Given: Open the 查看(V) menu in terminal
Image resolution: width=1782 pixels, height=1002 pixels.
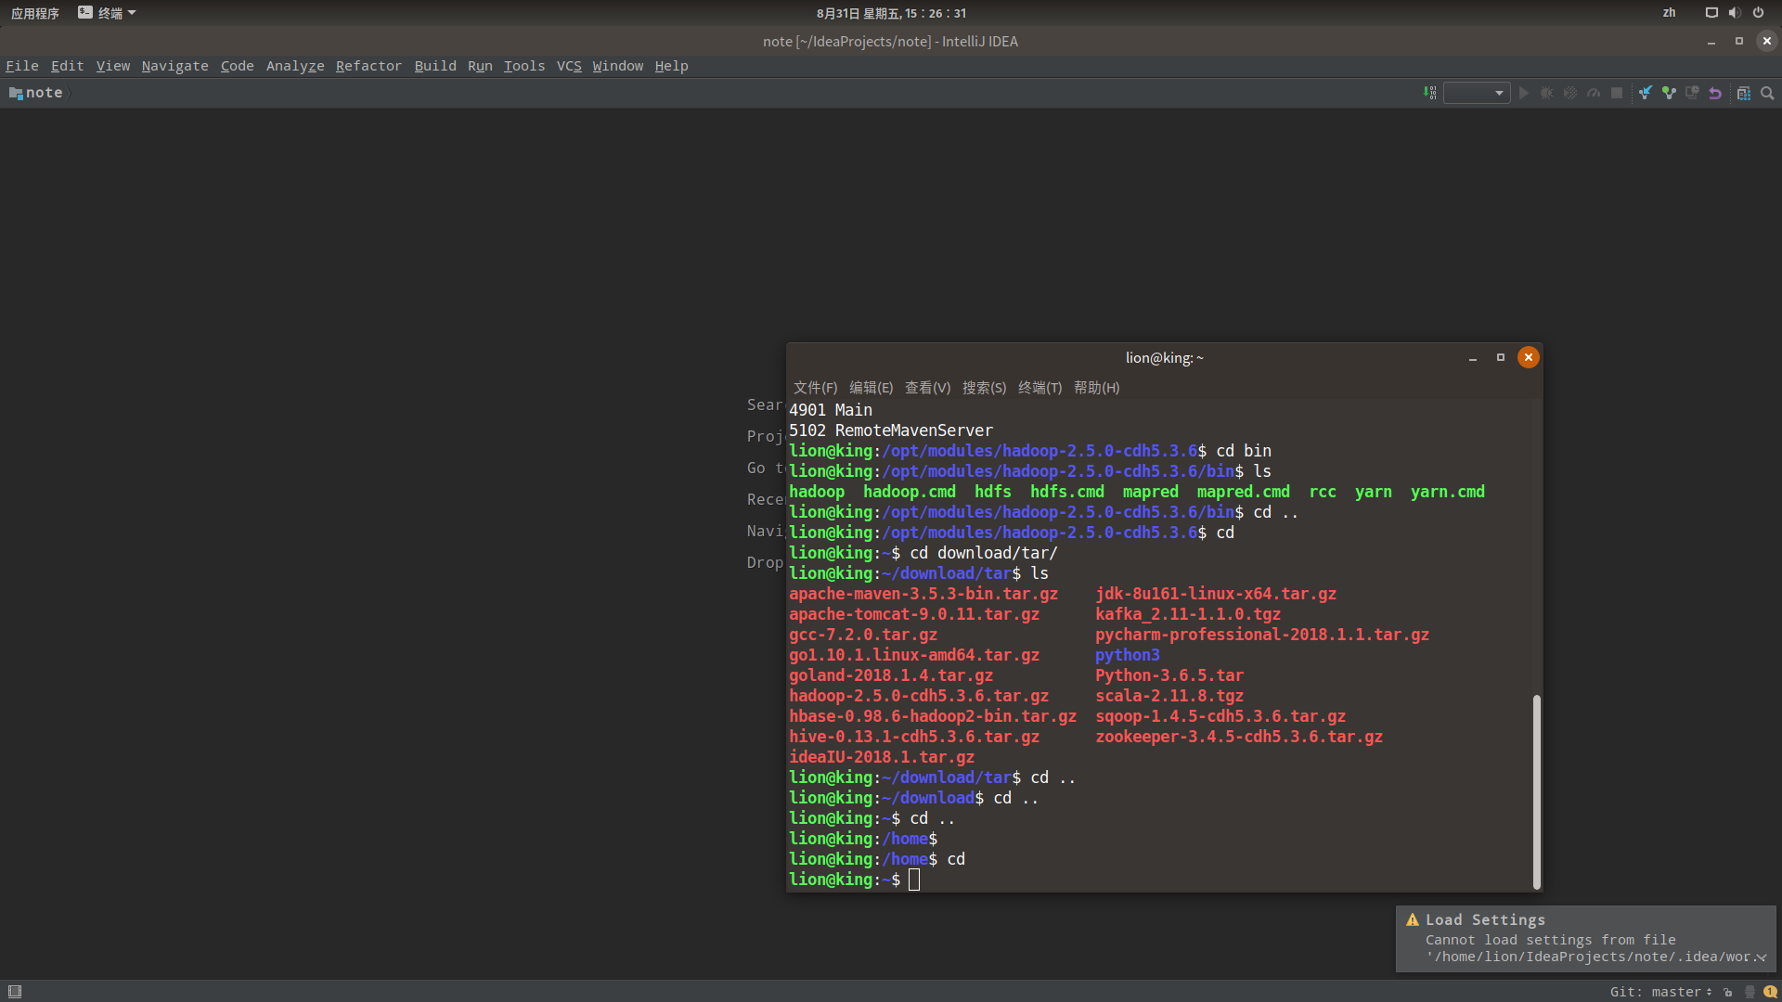Looking at the screenshot, I should pos(927,388).
